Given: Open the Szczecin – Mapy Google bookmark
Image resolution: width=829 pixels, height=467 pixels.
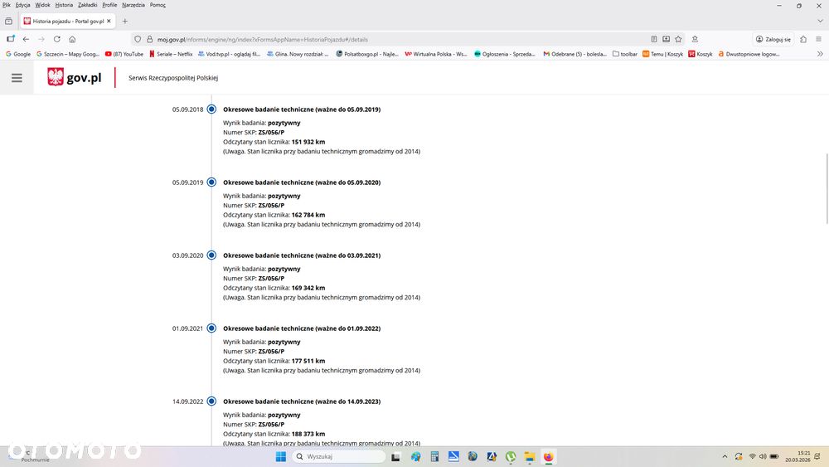Looking at the screenshot, I should coord(68,54).
